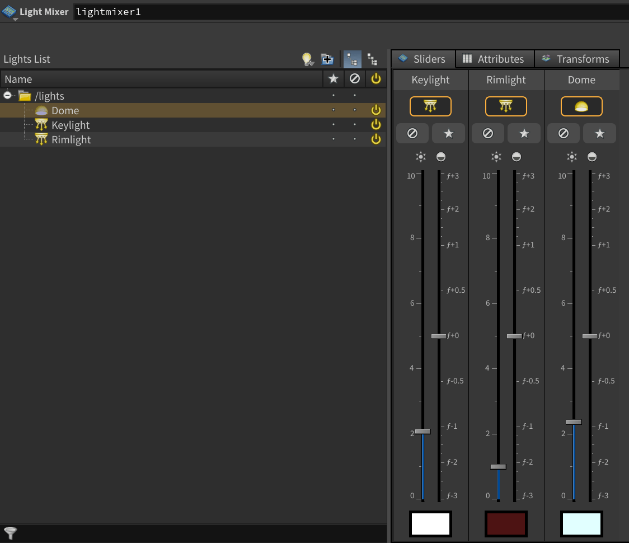Toggle power for Dome light in list

(376, 110)
